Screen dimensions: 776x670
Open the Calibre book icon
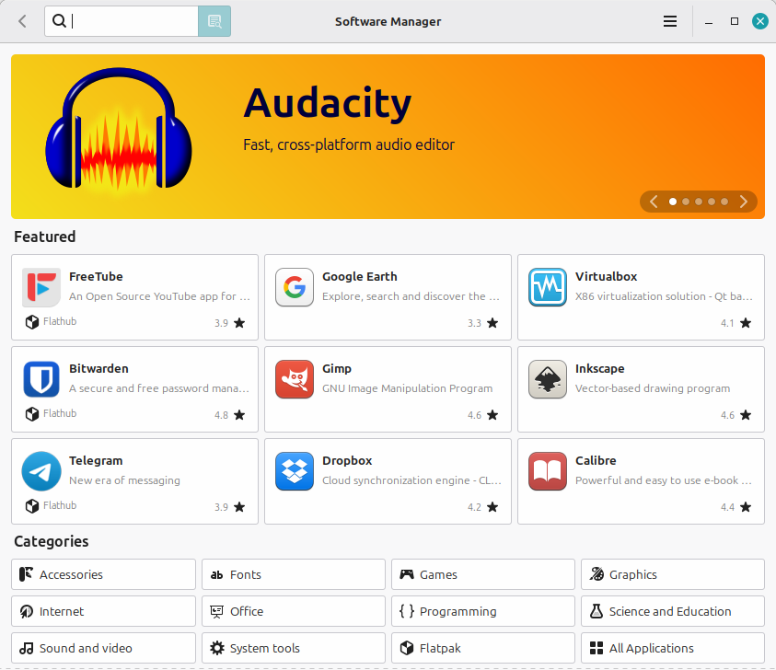click(548, 471)
